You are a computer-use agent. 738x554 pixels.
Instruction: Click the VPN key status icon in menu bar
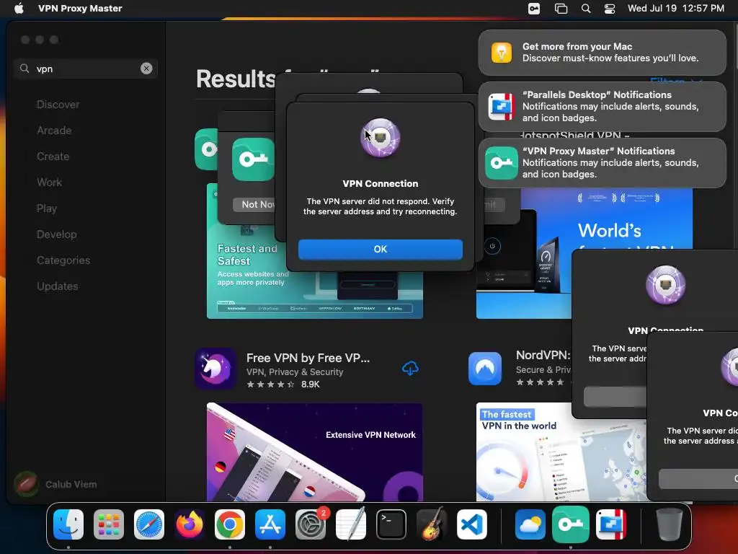click(x=534, y=9)
